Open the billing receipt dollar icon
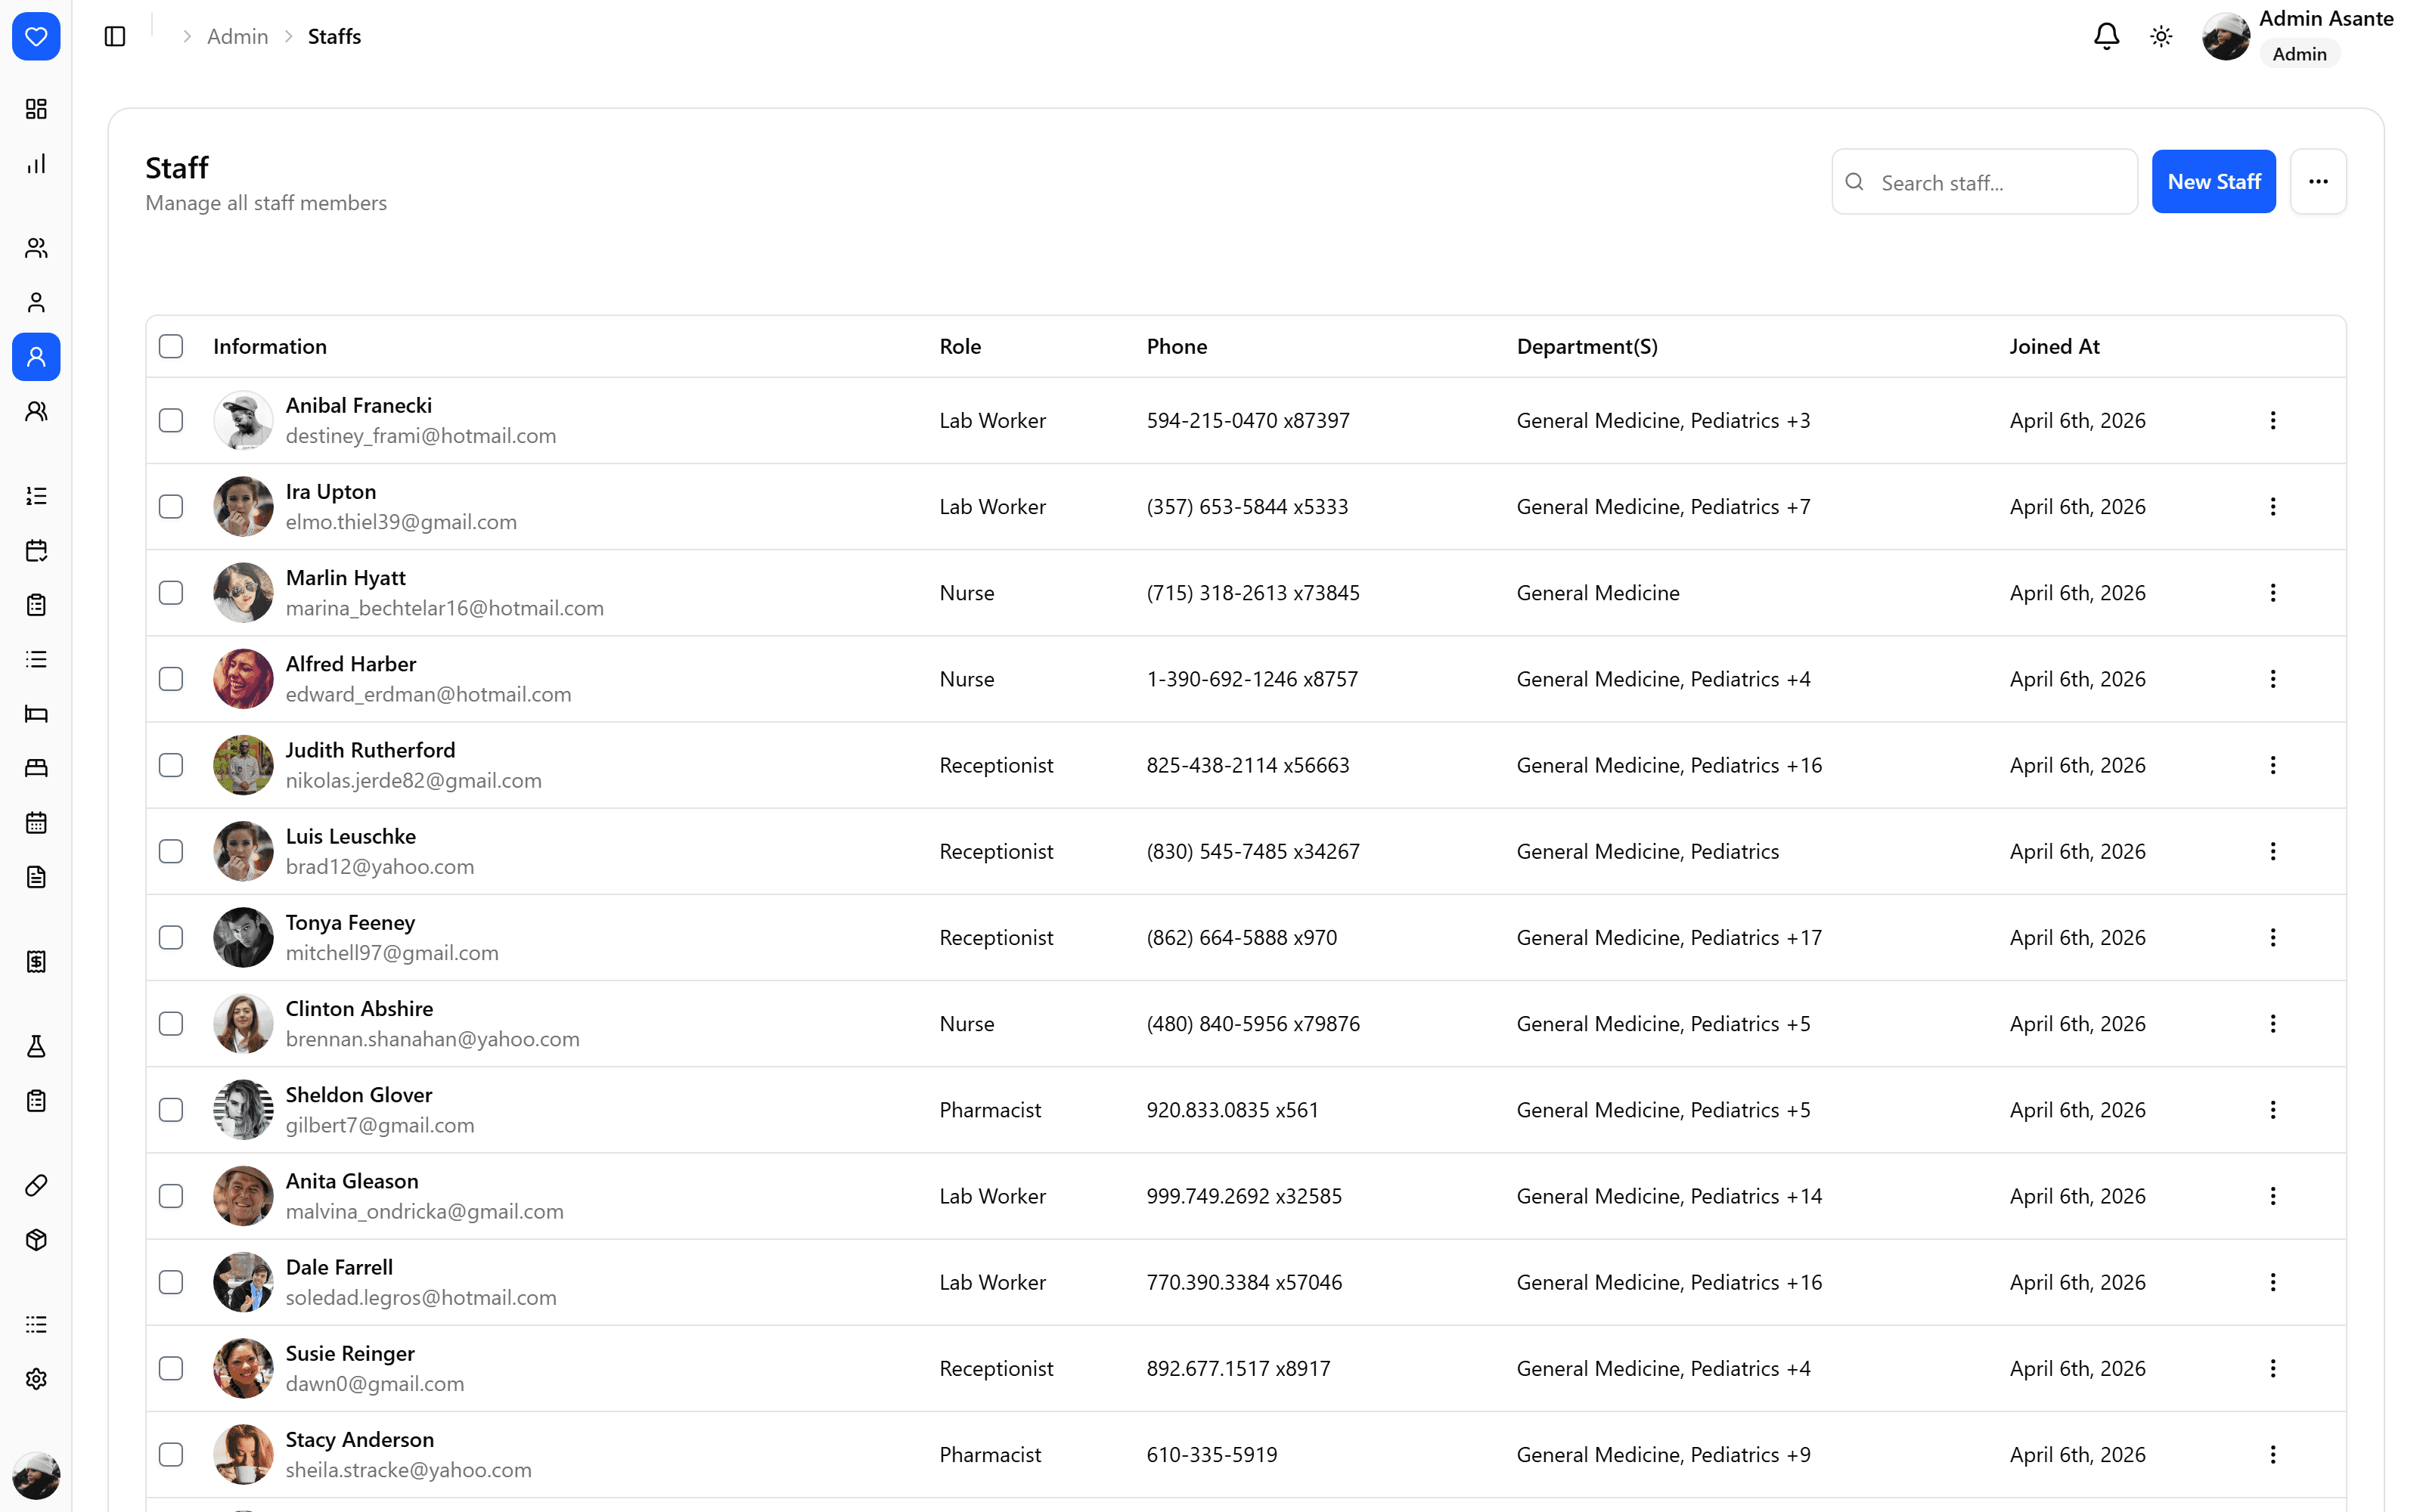Viewport: 2420px width, 1512px height. pos(36,962)
